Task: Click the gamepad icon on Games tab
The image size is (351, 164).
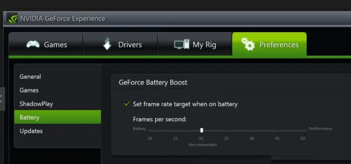Action: point(33,44)
